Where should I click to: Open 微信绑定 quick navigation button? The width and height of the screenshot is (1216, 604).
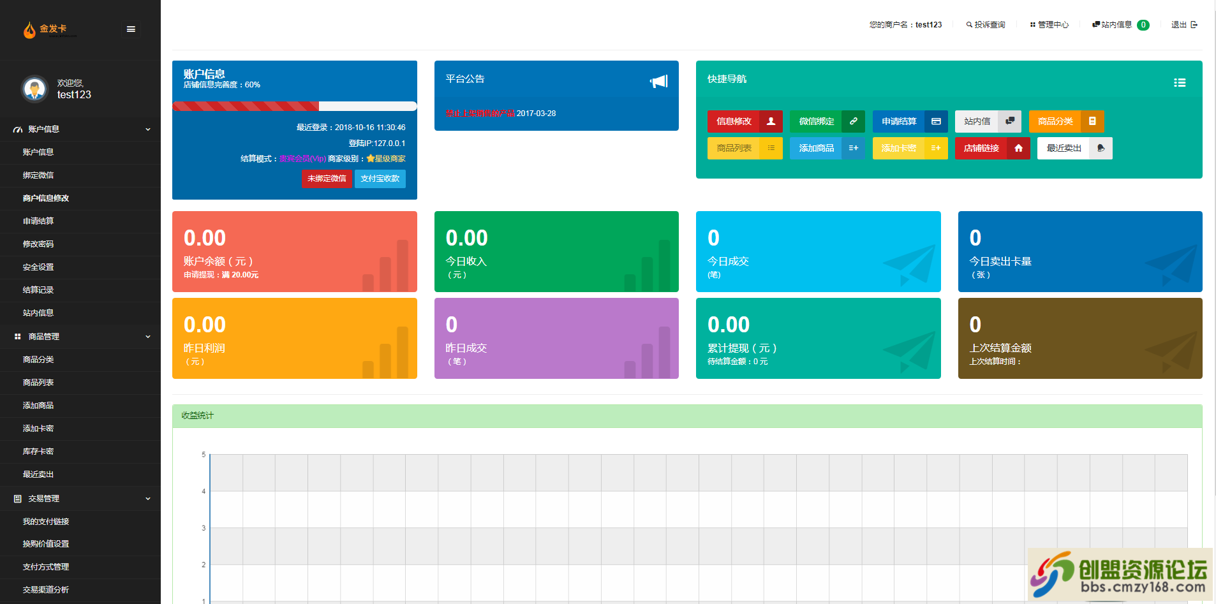click(827, 121)
